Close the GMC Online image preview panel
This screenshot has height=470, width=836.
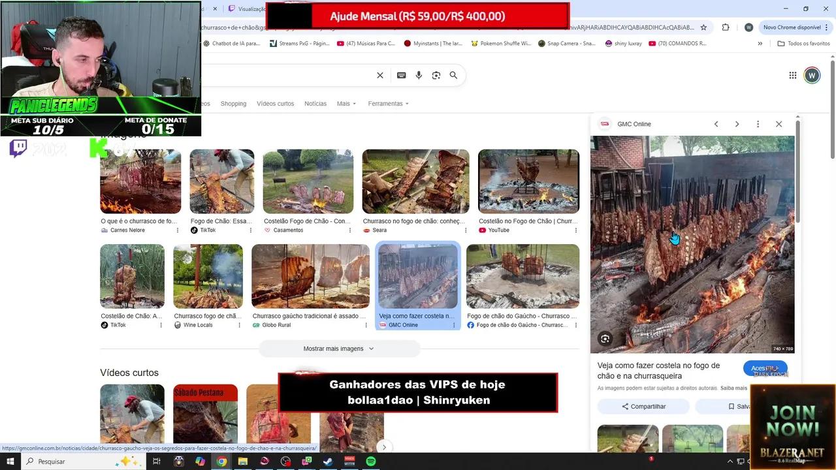pos(779,124)
